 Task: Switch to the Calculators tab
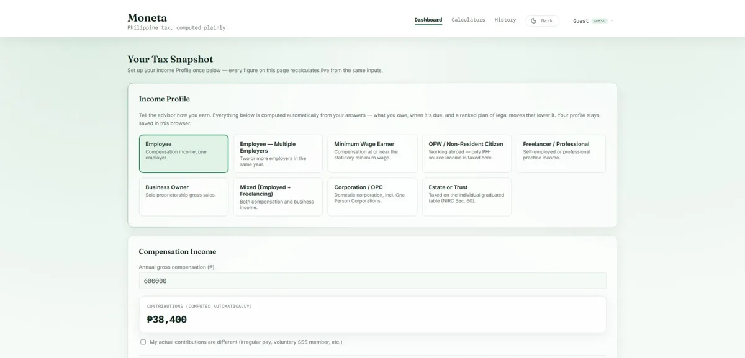468,20
